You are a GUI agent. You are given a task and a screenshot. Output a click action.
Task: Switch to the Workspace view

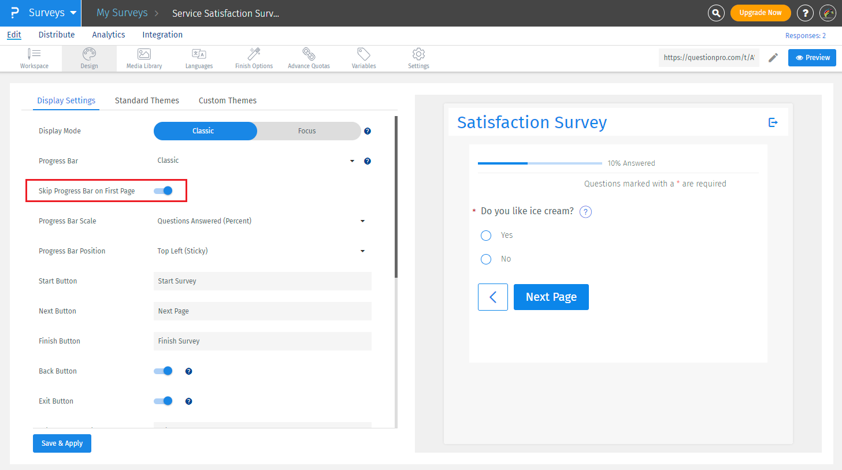click(34, 58)
